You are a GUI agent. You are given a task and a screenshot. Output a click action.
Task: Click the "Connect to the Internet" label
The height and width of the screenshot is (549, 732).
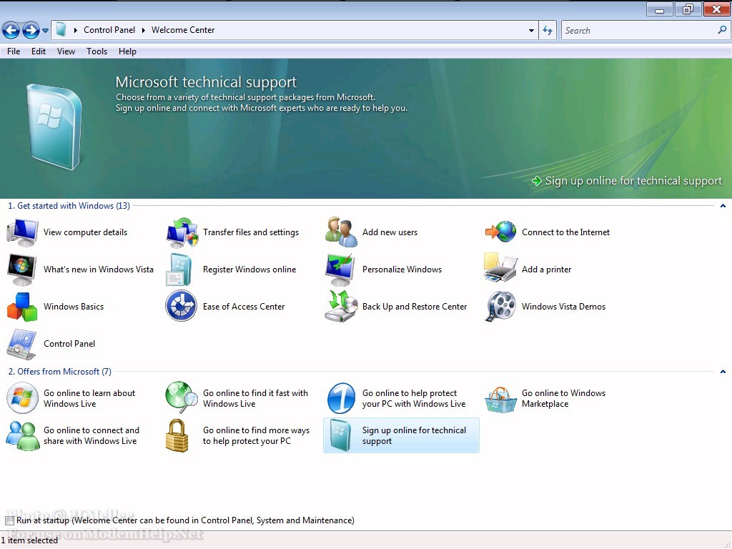(566, 232)
